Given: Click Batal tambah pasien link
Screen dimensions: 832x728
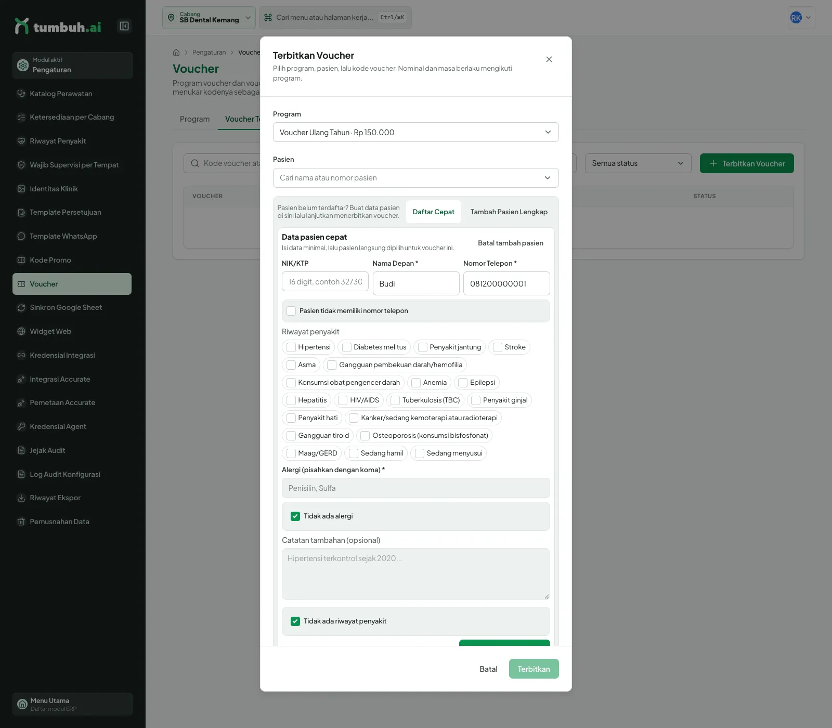Looking at the screenshot, I should (511, 243).
